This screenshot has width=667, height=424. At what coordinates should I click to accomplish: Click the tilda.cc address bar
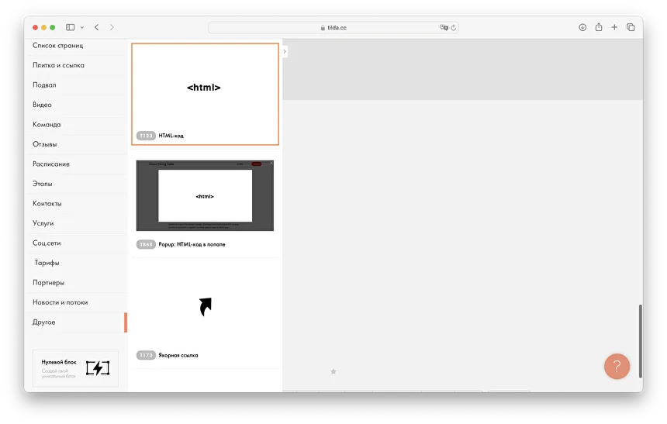pyautogui.click(x=333, y=27)
